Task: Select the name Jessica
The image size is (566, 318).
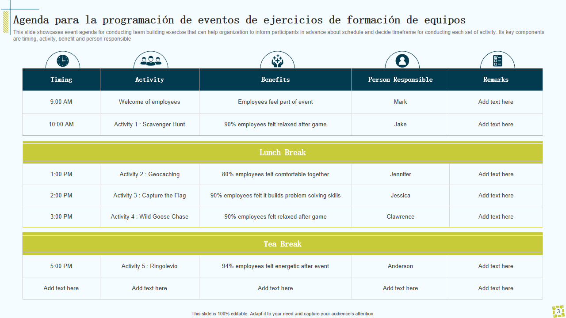Action: tap(401, 196)
